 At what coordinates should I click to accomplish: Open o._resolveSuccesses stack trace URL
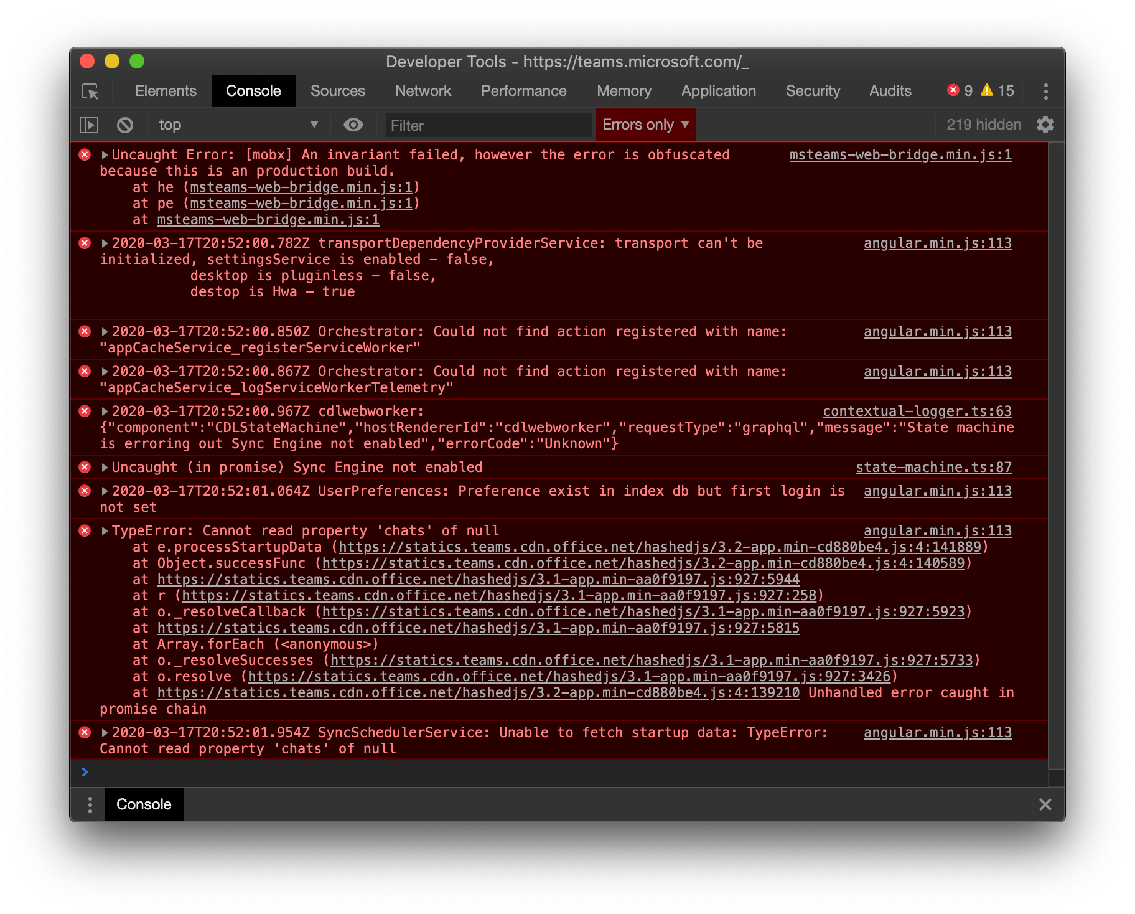[x=652, y=661]
